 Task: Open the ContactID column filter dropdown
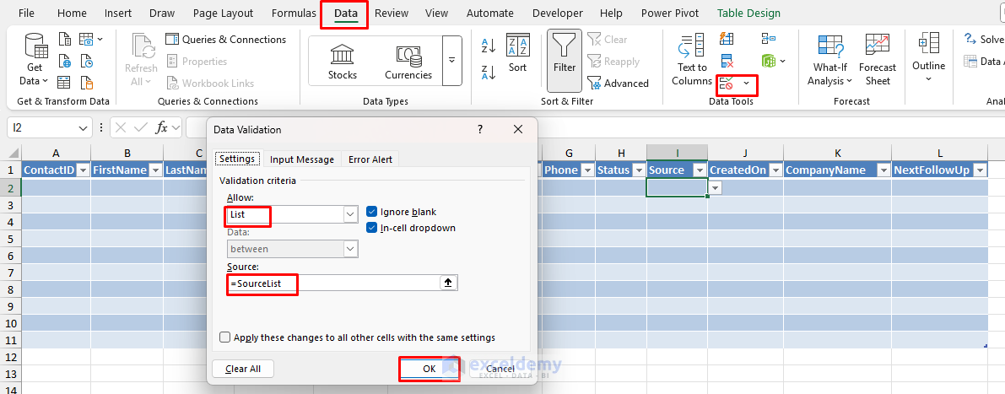(82, 170)
